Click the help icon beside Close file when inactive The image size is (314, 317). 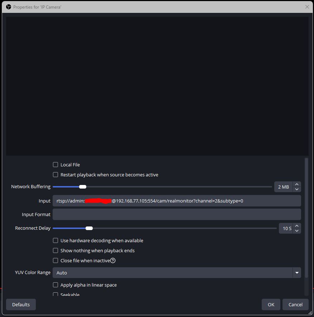coord(113,260)
